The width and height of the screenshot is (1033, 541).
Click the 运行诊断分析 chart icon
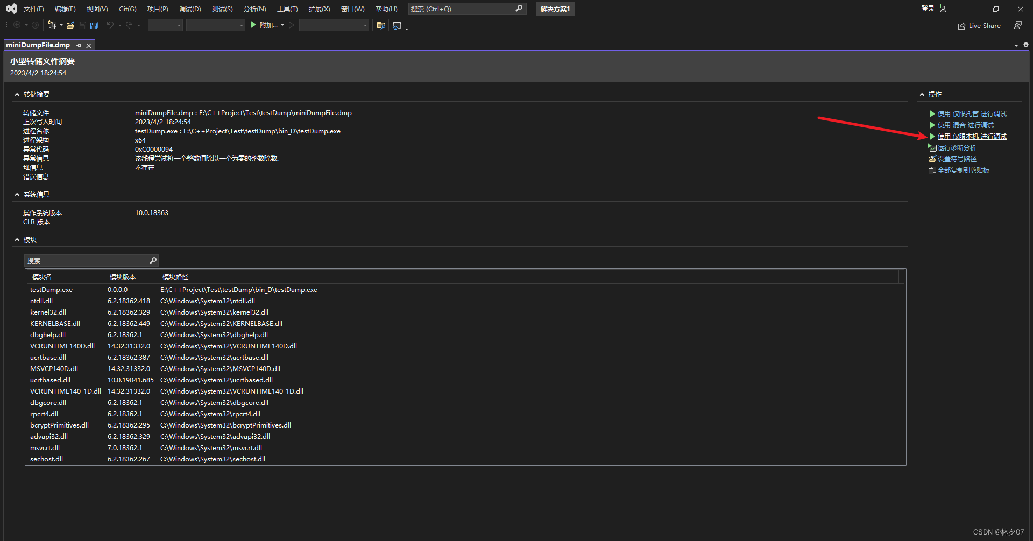[x=932, y=148]
